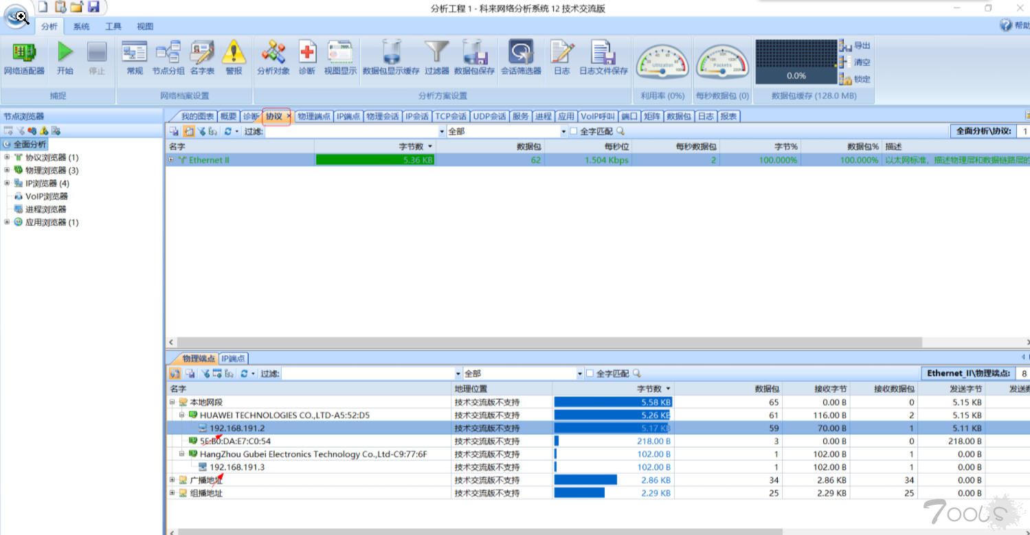Open 警报 alarm settings

(x=234, y=58)
